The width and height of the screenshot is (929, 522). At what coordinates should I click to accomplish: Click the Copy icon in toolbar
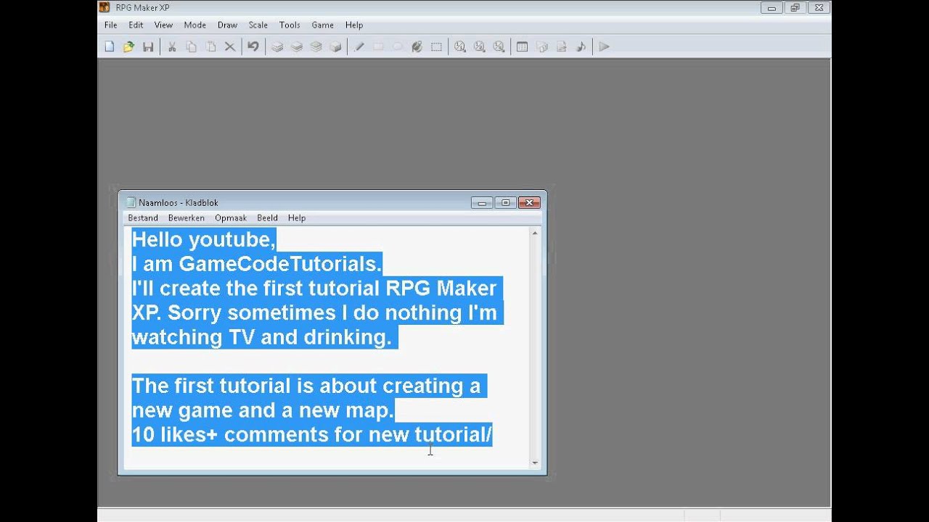pyautogui.click(x=191, y=46)
